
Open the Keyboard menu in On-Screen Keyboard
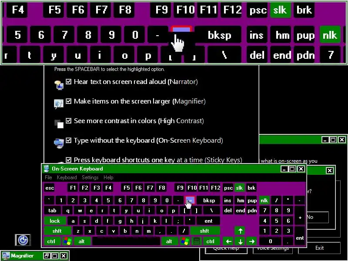click(x=67, y=177)
